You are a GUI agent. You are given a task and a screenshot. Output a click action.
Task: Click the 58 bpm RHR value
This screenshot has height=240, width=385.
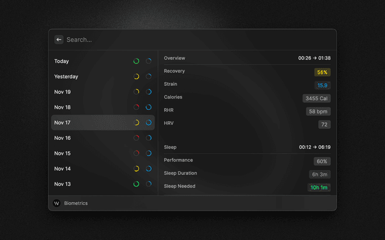tap(318, 112)
